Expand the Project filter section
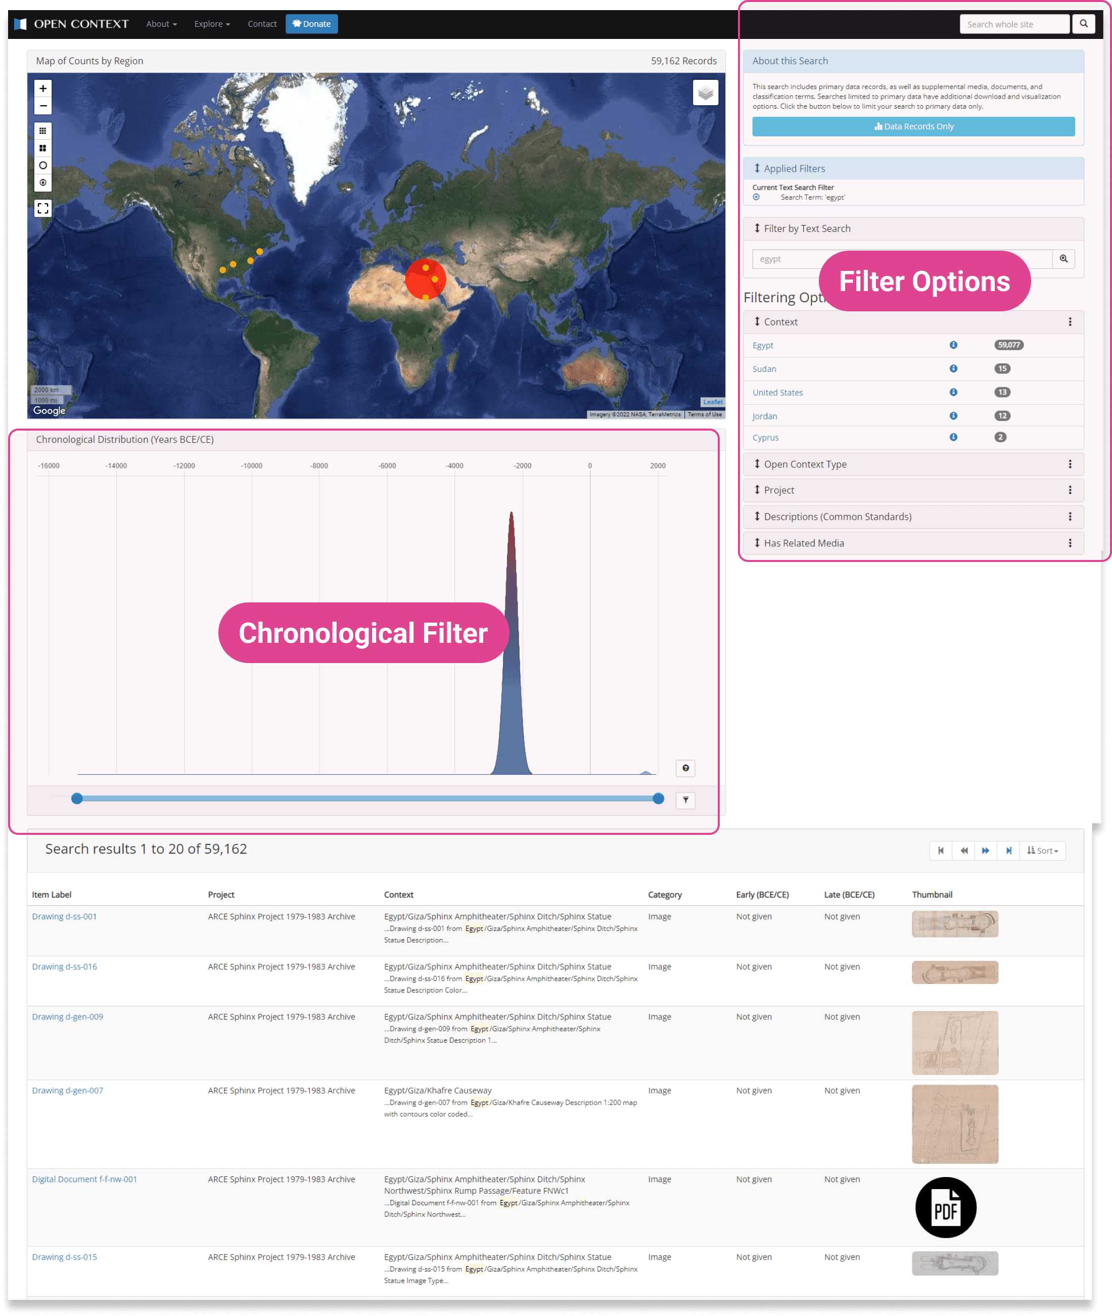The width and height of the screenshot is (1112, 1316). [x=778, y=490]
